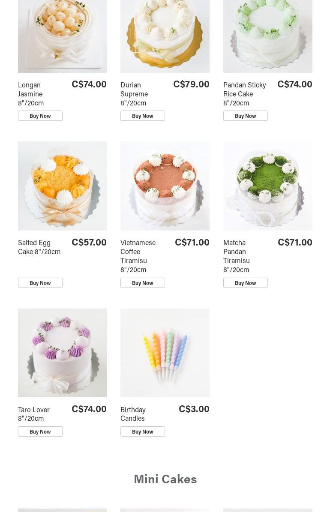Open the Salted Egg Cake image

pyautogui.click(x=63, y=186)
